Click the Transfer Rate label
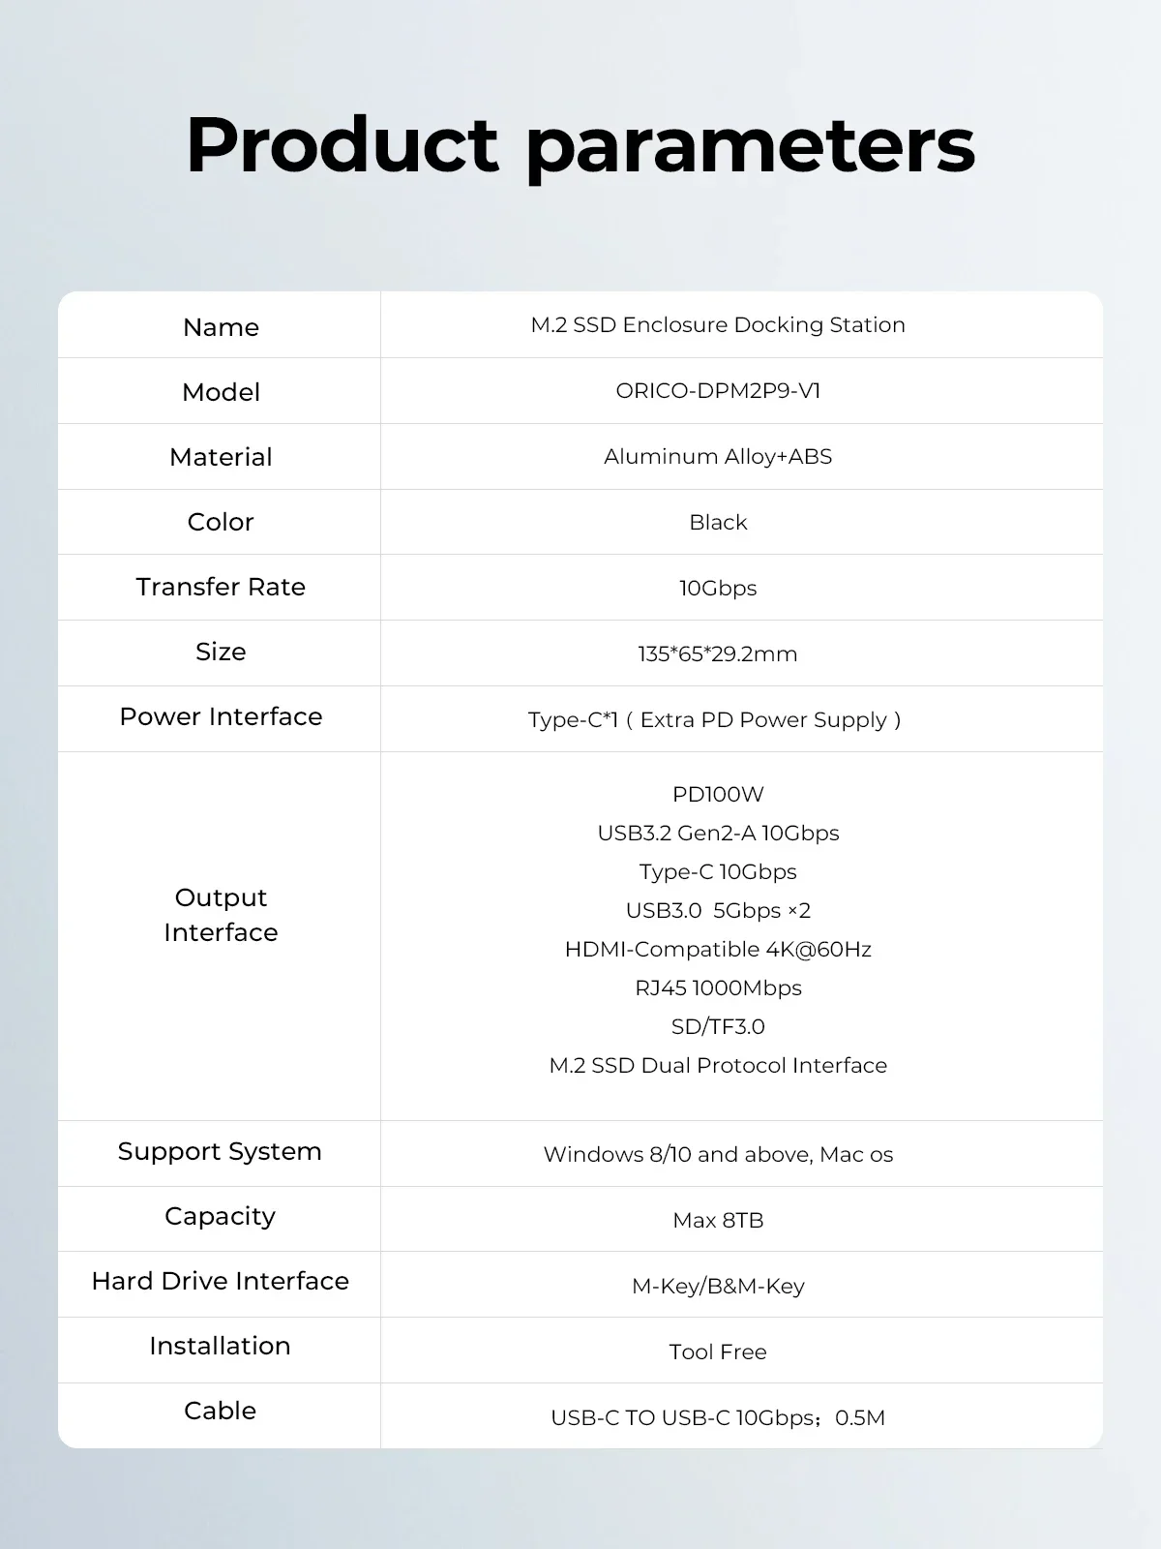This screenshot has height=1549, width=1161. pos(221,587)
